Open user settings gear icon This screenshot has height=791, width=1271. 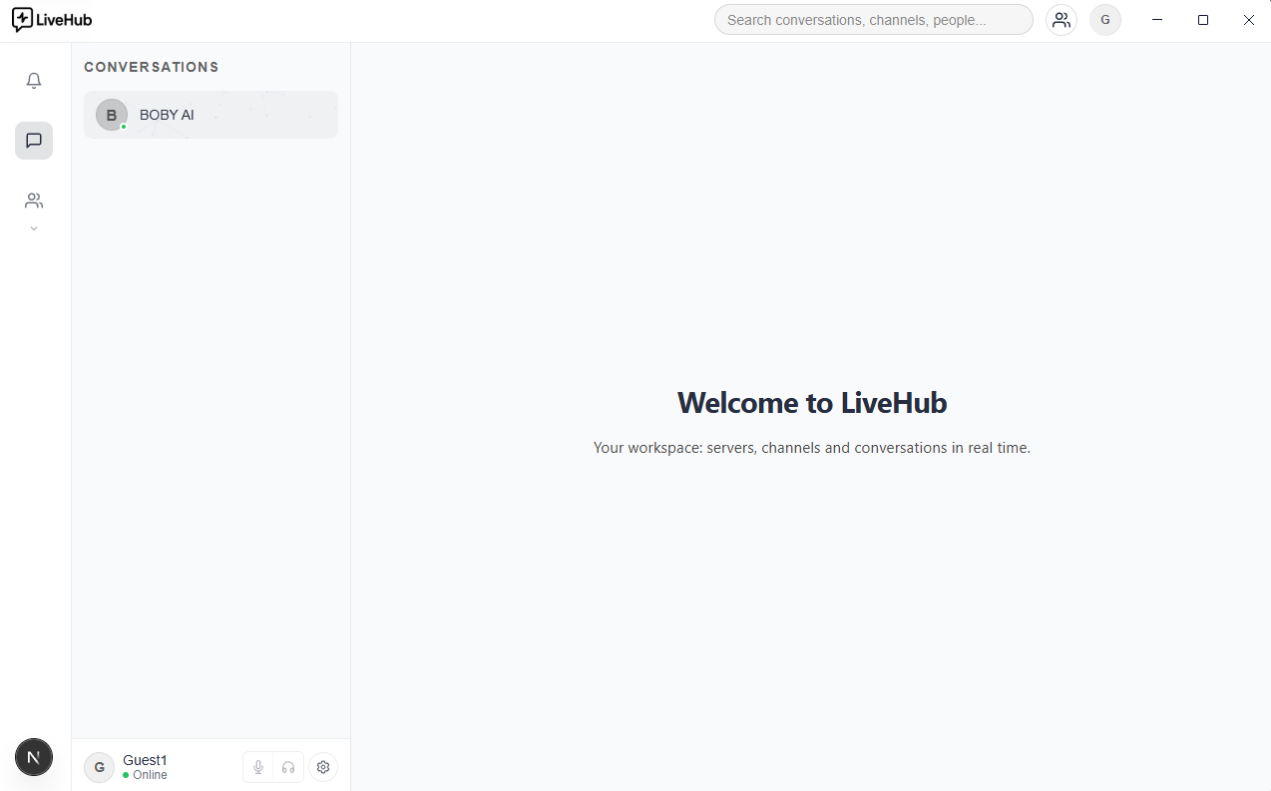[323, 767]
